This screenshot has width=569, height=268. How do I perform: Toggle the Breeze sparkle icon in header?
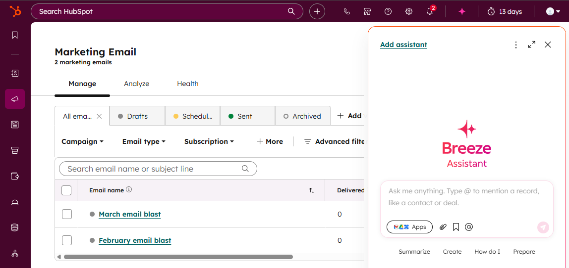click(x=462, y=11)
